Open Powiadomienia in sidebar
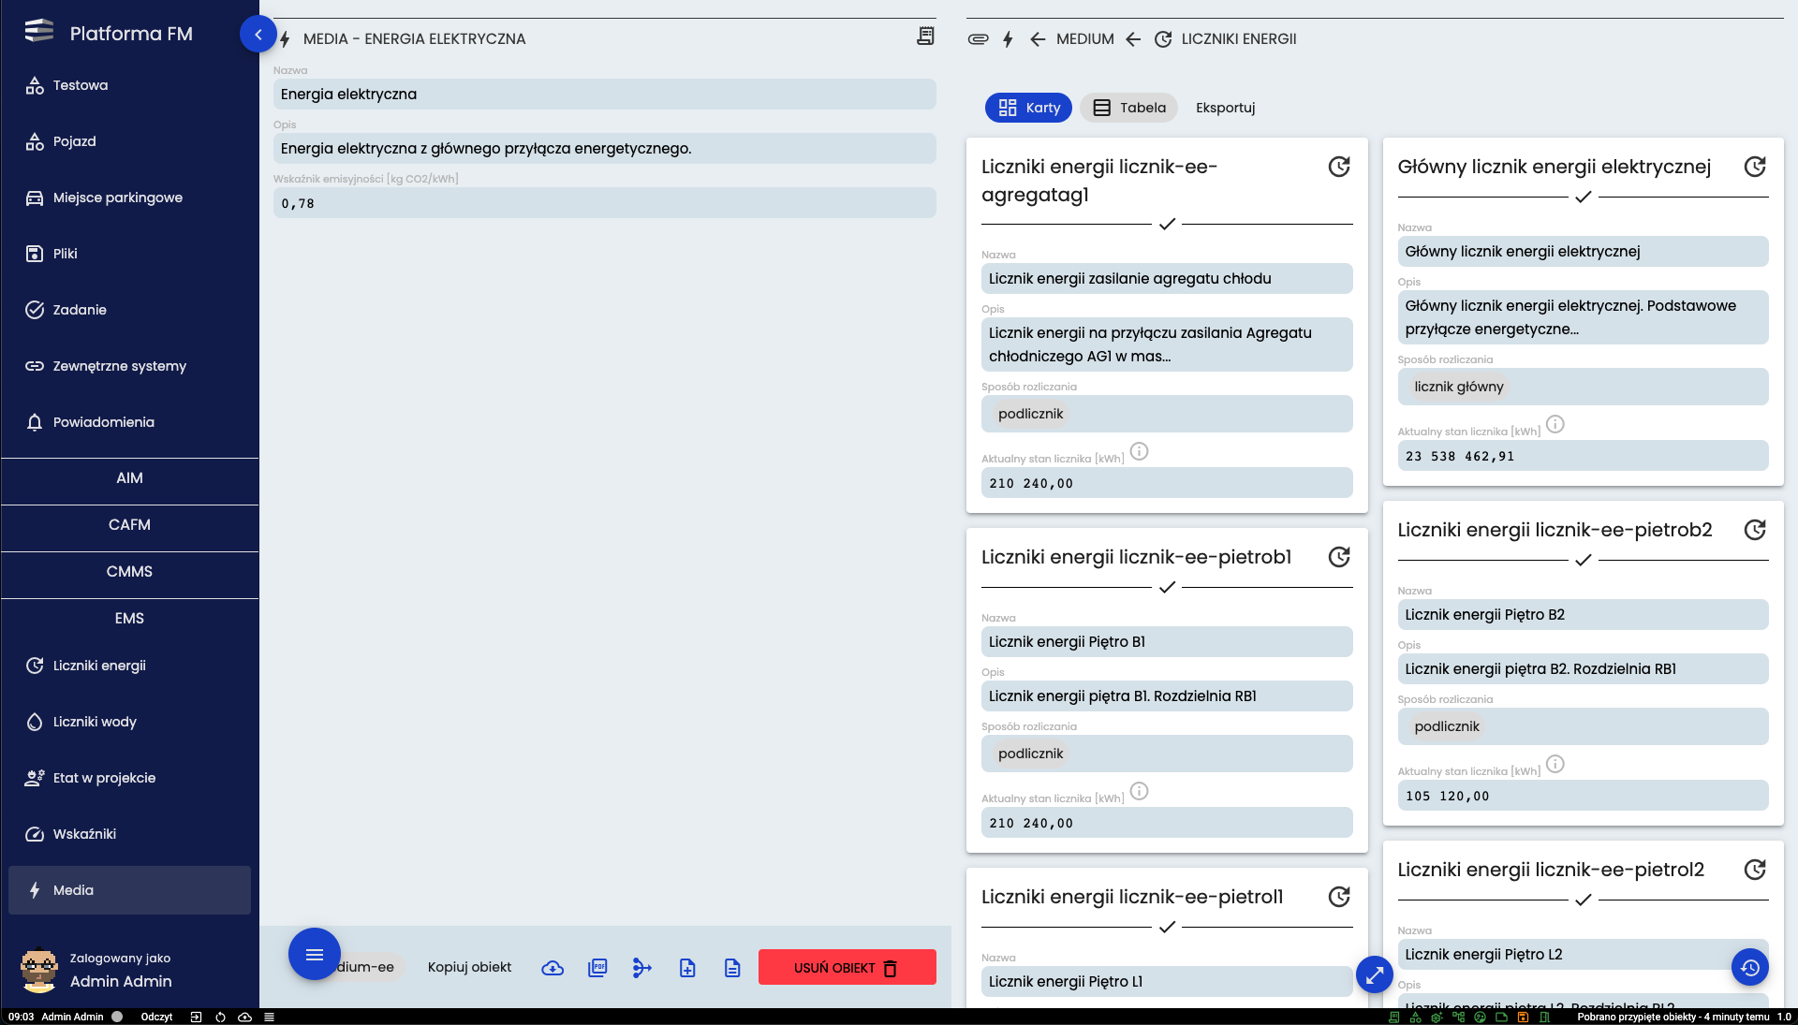 click(129, 422)
